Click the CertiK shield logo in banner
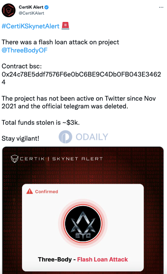Image resolution: width=167 pixels, height=274 pixels. pos(15,159)
